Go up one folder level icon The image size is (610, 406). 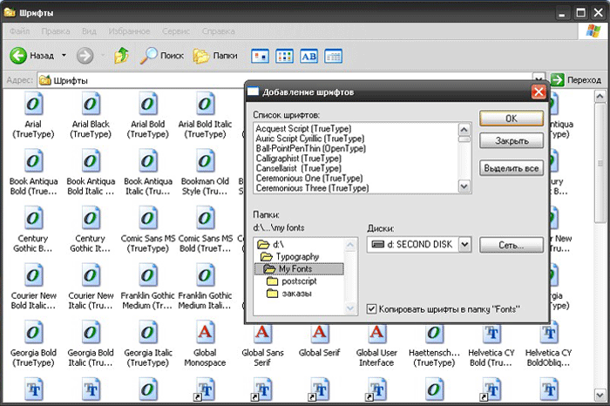click(x=121, y=56)
